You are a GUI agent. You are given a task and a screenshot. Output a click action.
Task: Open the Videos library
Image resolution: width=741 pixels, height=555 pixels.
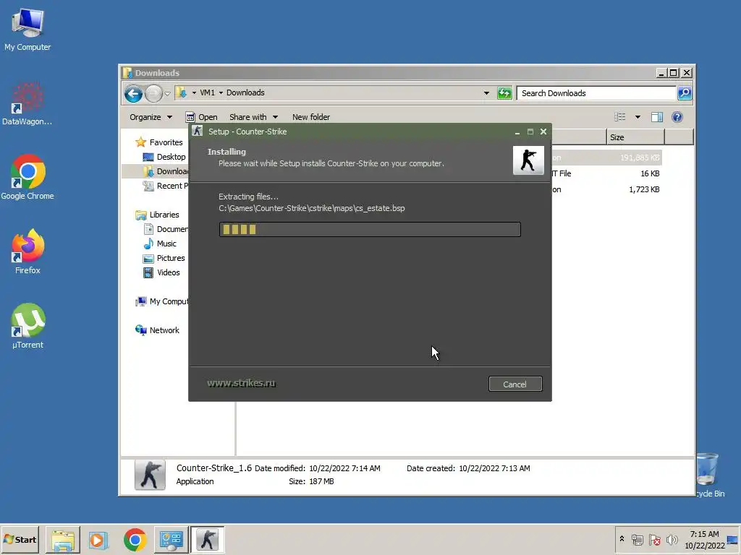click(161, 272)
